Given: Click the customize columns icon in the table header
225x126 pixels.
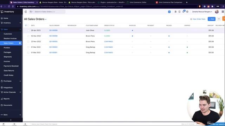Looking at the screenshot, I should pos(26,26).
